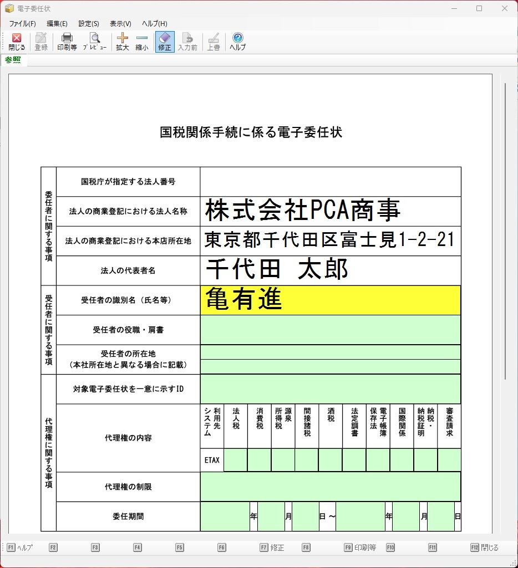Click the 対象電子委任状を一意に示すID input field
518x568 pixels.
tap(330, 389)
